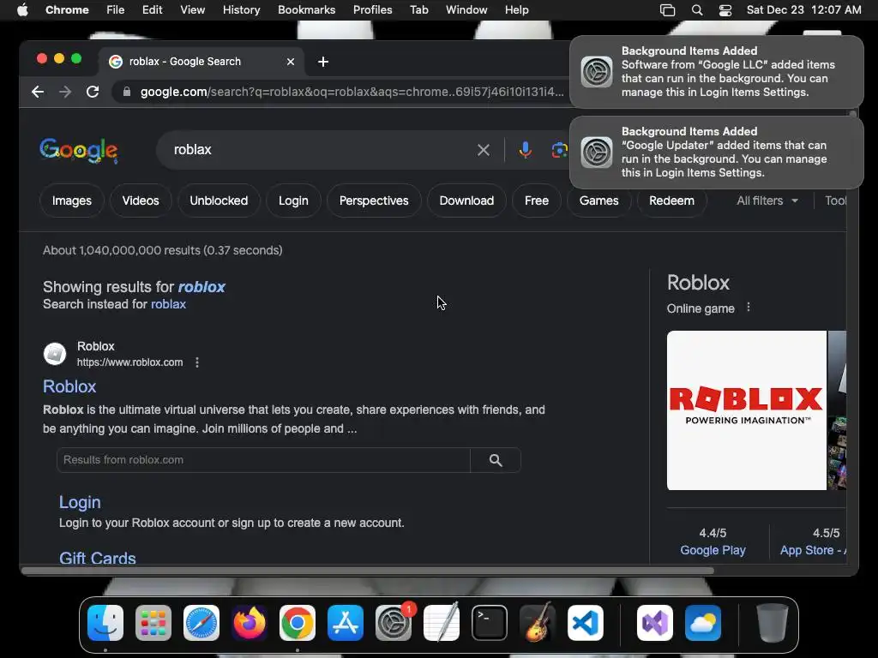The width and height of the screenshot is (878, 658).
Task: Filter results by Videos
Action: tap(141, 200)
